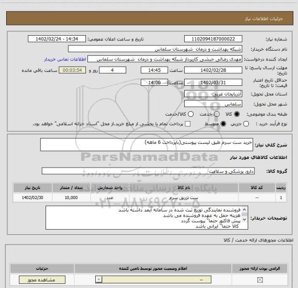Image resolution: width=298 pixels, height=288 pixels.
Task: Select the کالا radio button
Action: click(x=237, y=114)
